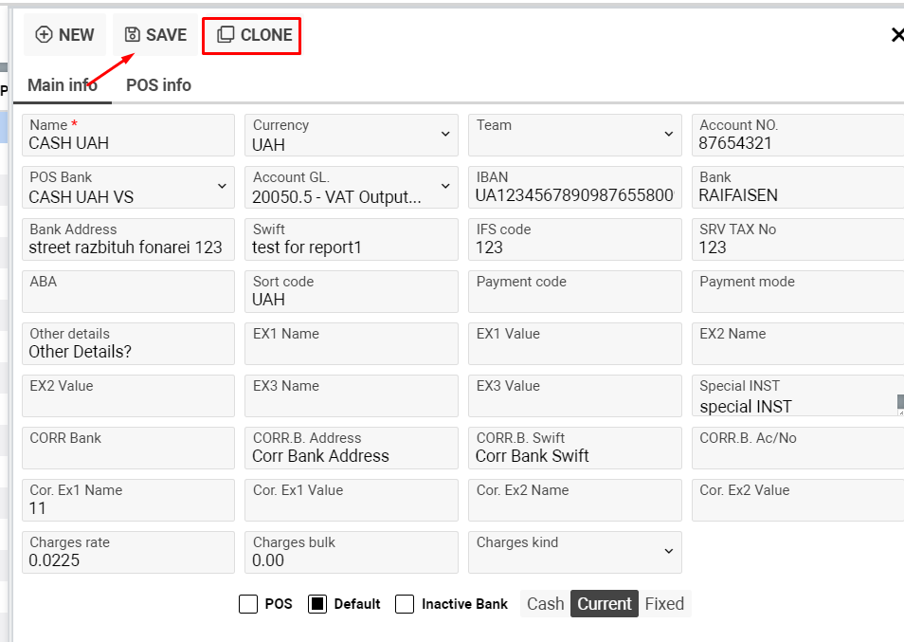Select the Cash account type

click(x=545, y=604)
